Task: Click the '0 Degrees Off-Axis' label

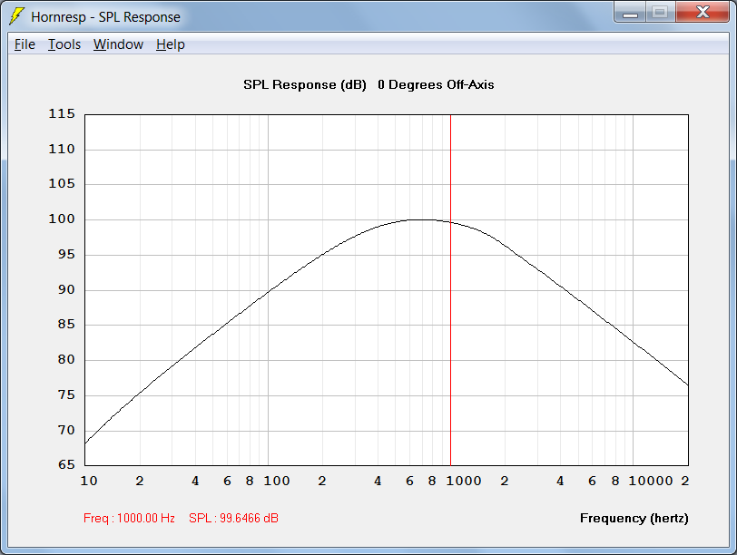Action: coord(436,85)
